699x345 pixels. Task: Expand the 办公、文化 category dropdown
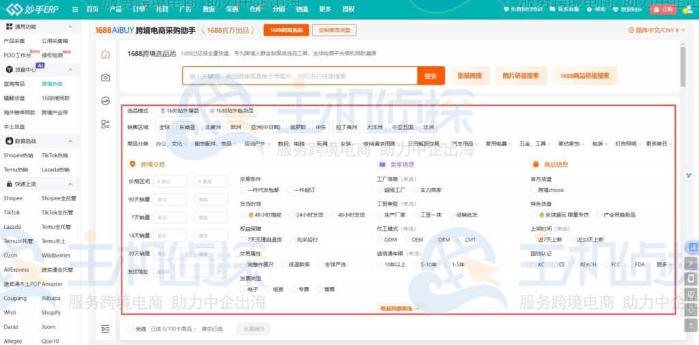171,144
